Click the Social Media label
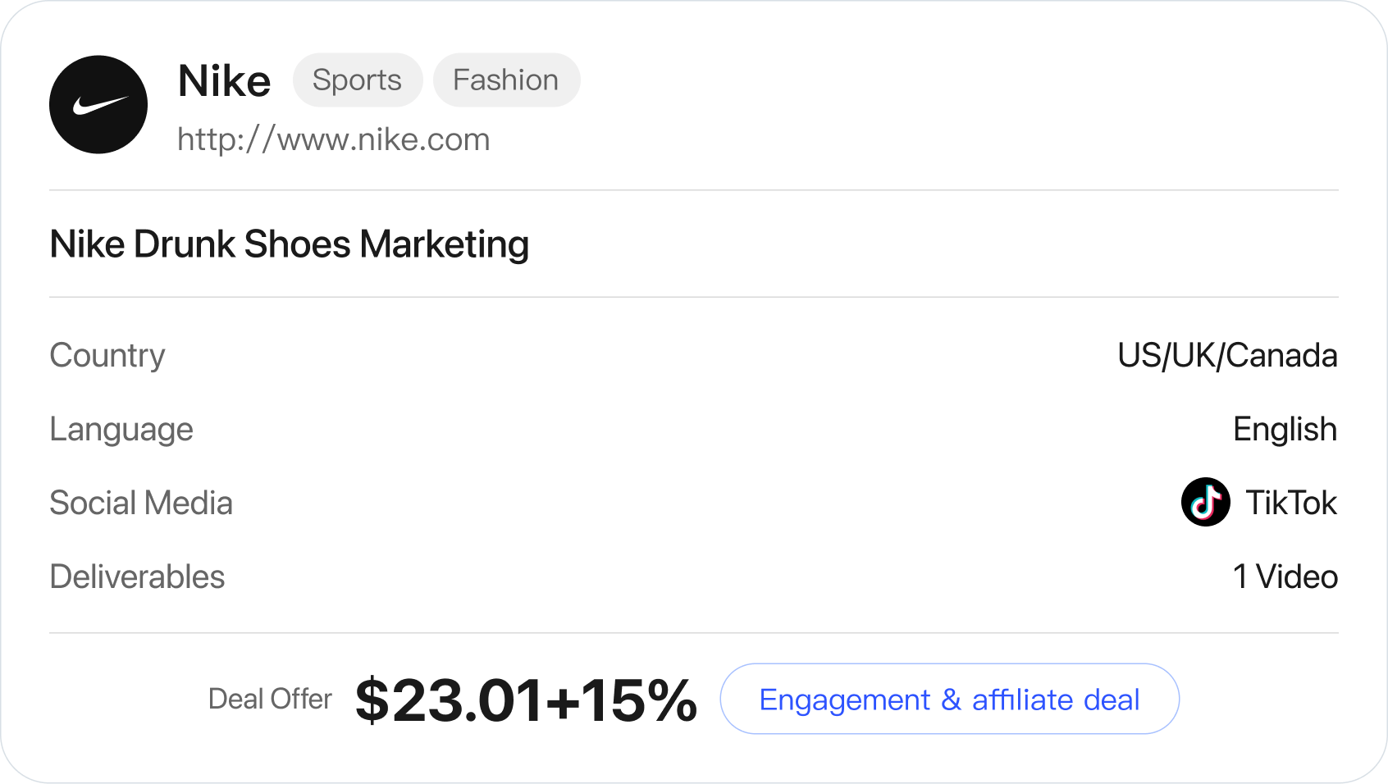 [x=141, y=504]
